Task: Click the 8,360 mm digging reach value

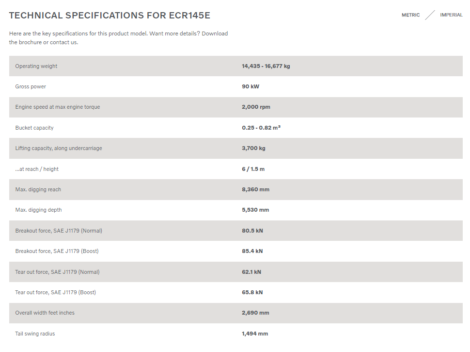Action: tap(256, 189)
